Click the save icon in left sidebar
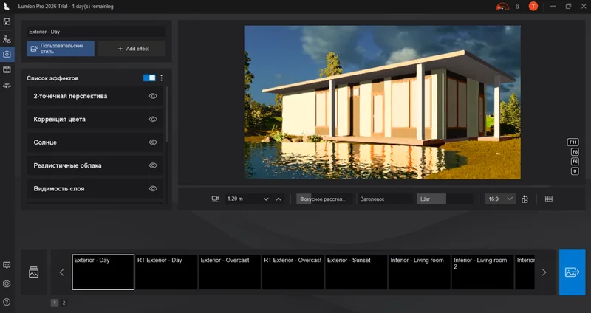The height and width of the screenshot is (313, 591). pos(7,21)
